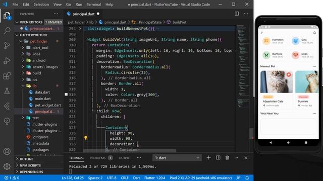Open the Terminal menu
The width and height of the screenshot is (323, 181).
(94, 5)
